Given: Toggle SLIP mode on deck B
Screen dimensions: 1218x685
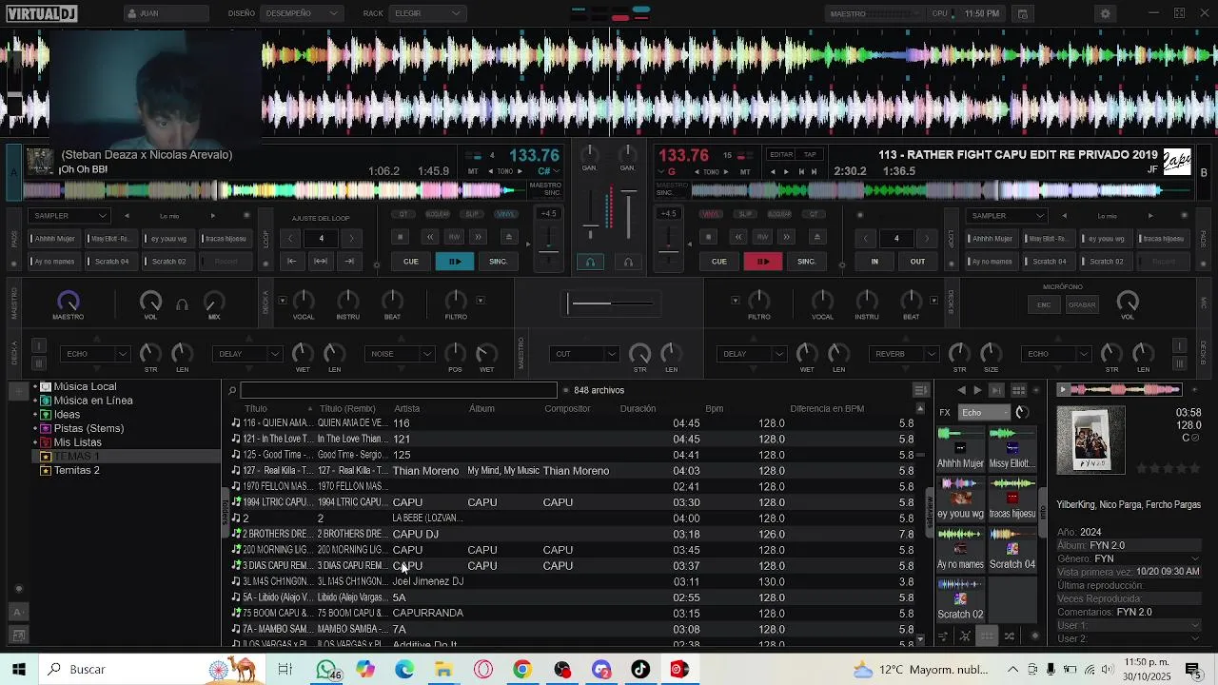Looking at the screenshot, I should (x=745, y=215).
